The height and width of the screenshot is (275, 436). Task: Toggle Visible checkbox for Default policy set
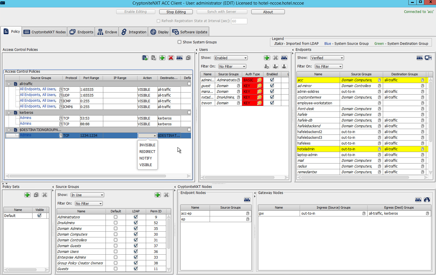click(x=39, y=216)
